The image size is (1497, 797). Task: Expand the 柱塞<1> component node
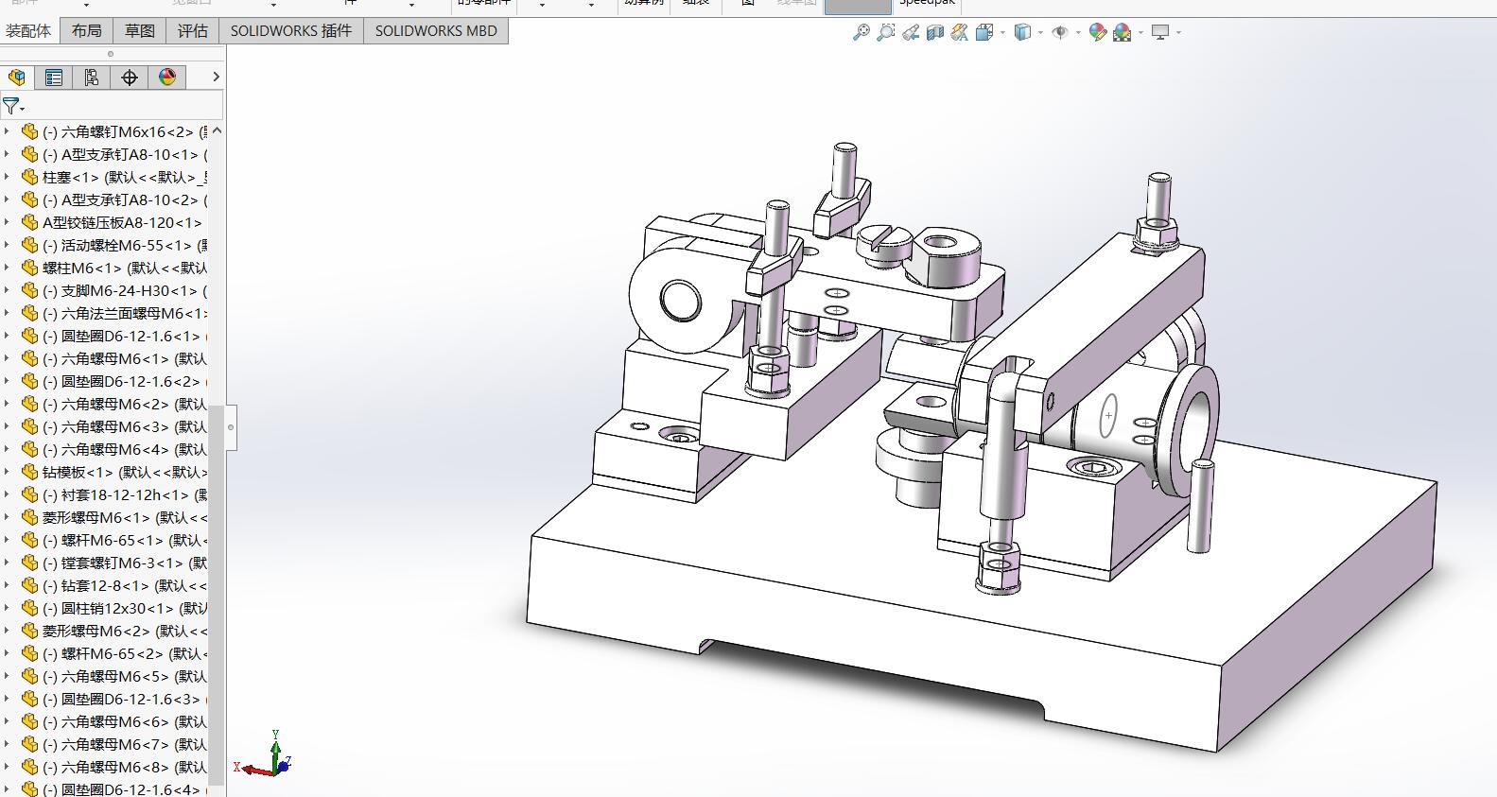point(8,177)
